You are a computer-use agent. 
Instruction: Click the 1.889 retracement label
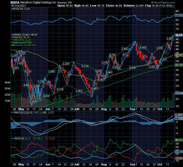point(52,72)
